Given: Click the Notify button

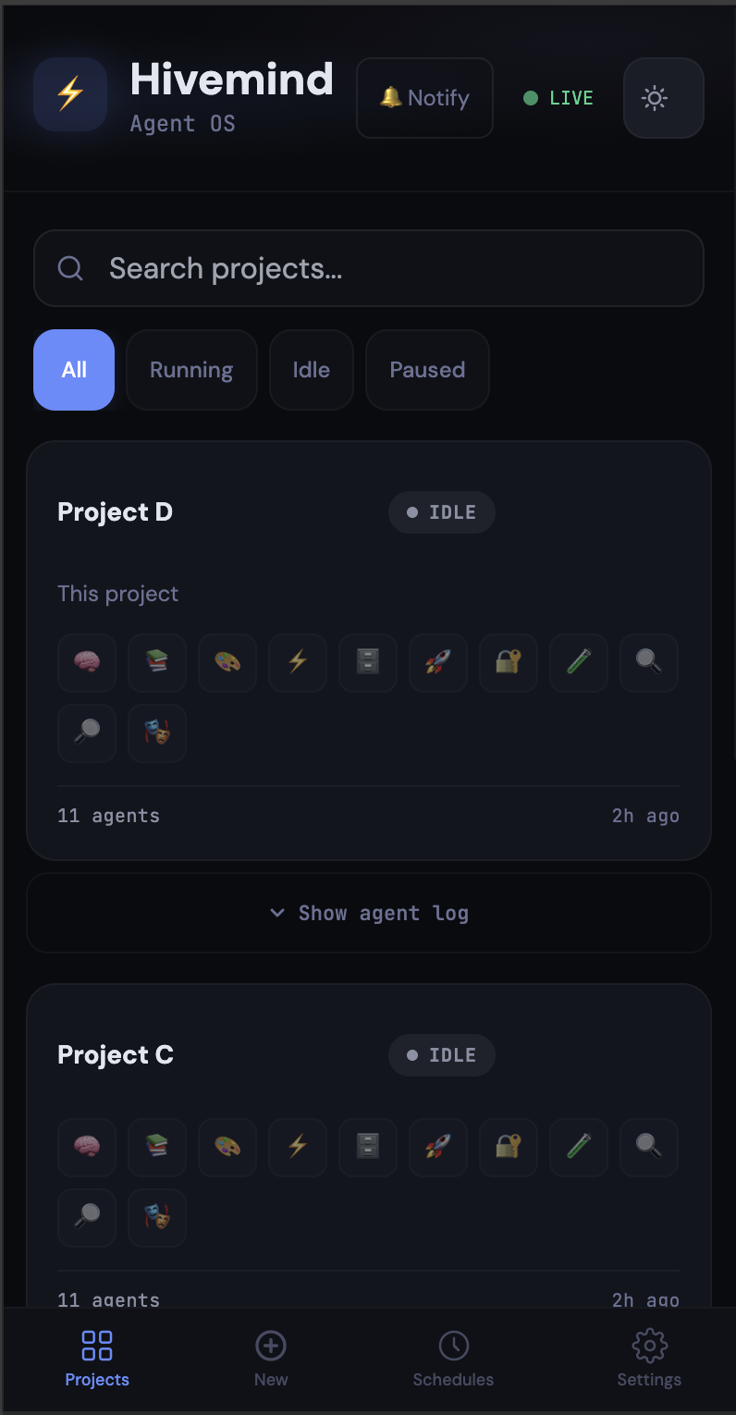Looking at the screenshot, I should tap(424, 97).
